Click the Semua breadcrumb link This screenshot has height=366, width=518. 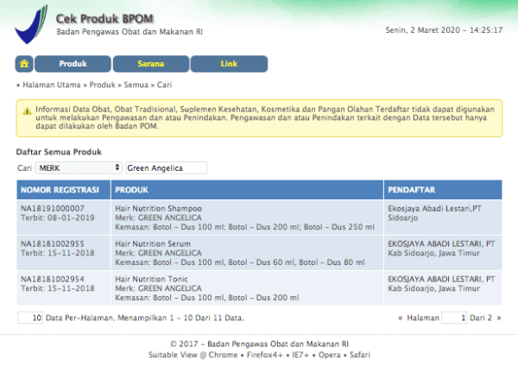[136, 85]
